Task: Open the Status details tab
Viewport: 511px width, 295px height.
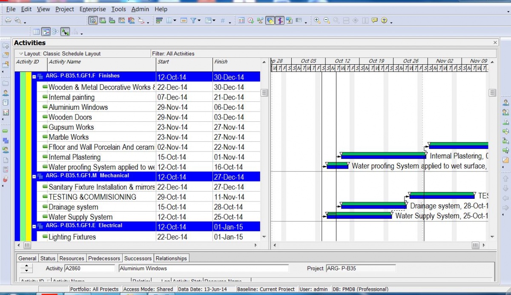Action: (48, 258)
